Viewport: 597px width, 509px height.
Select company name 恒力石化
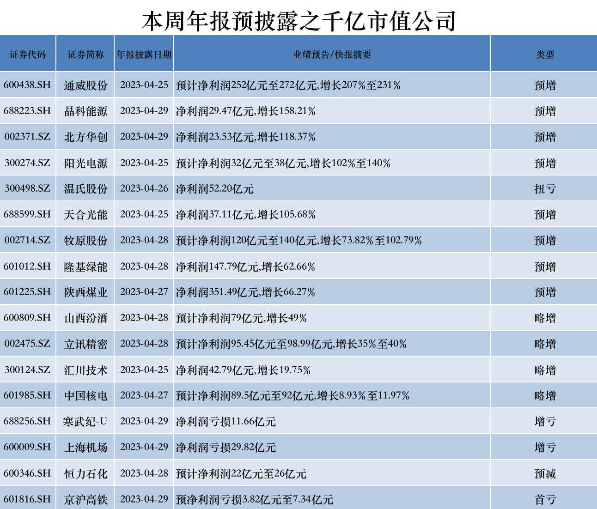tap(85, 473)
